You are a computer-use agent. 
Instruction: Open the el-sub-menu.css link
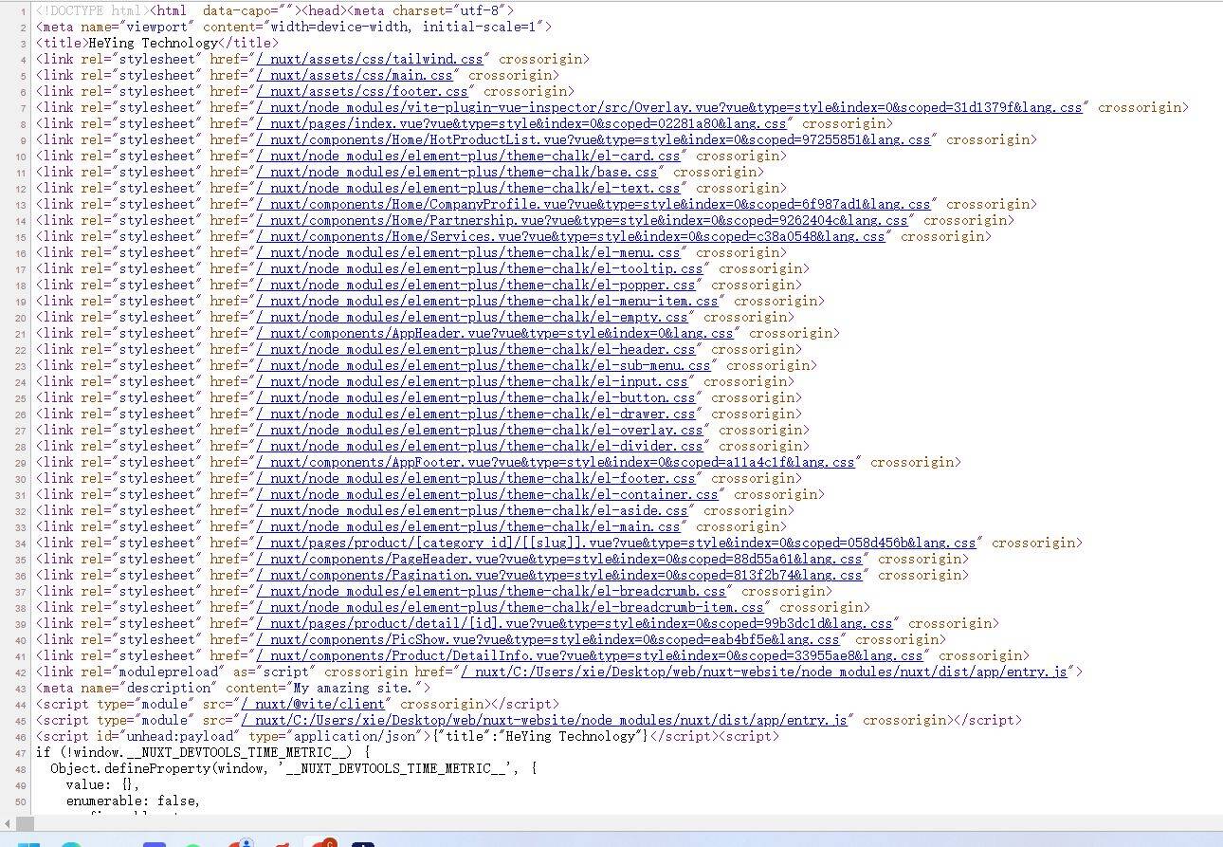coord(484,365)
